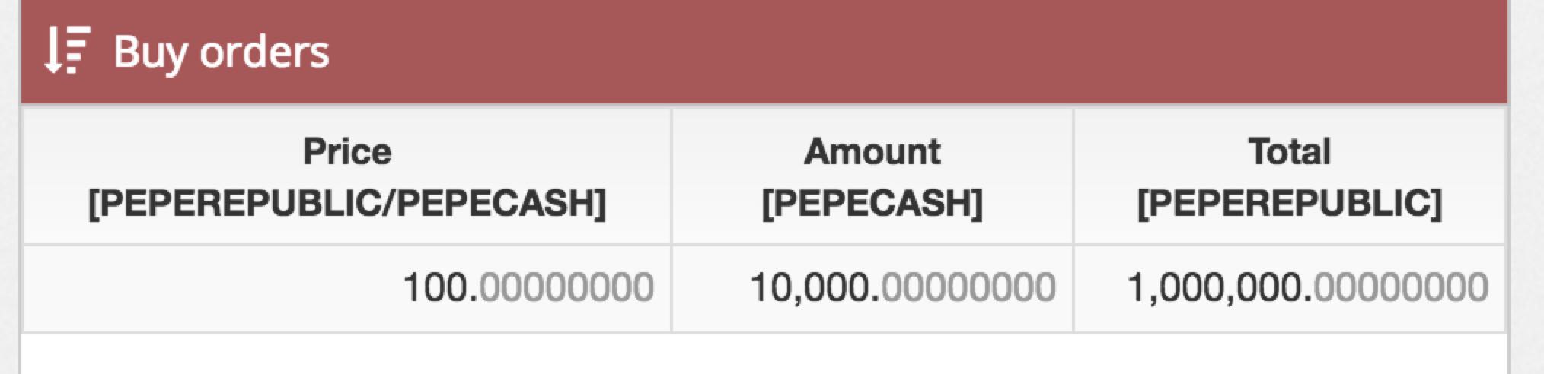Click the sort-descending icon beside Buy orders
This screenshot has width=1544, height=374.
[x=67, y=50]
